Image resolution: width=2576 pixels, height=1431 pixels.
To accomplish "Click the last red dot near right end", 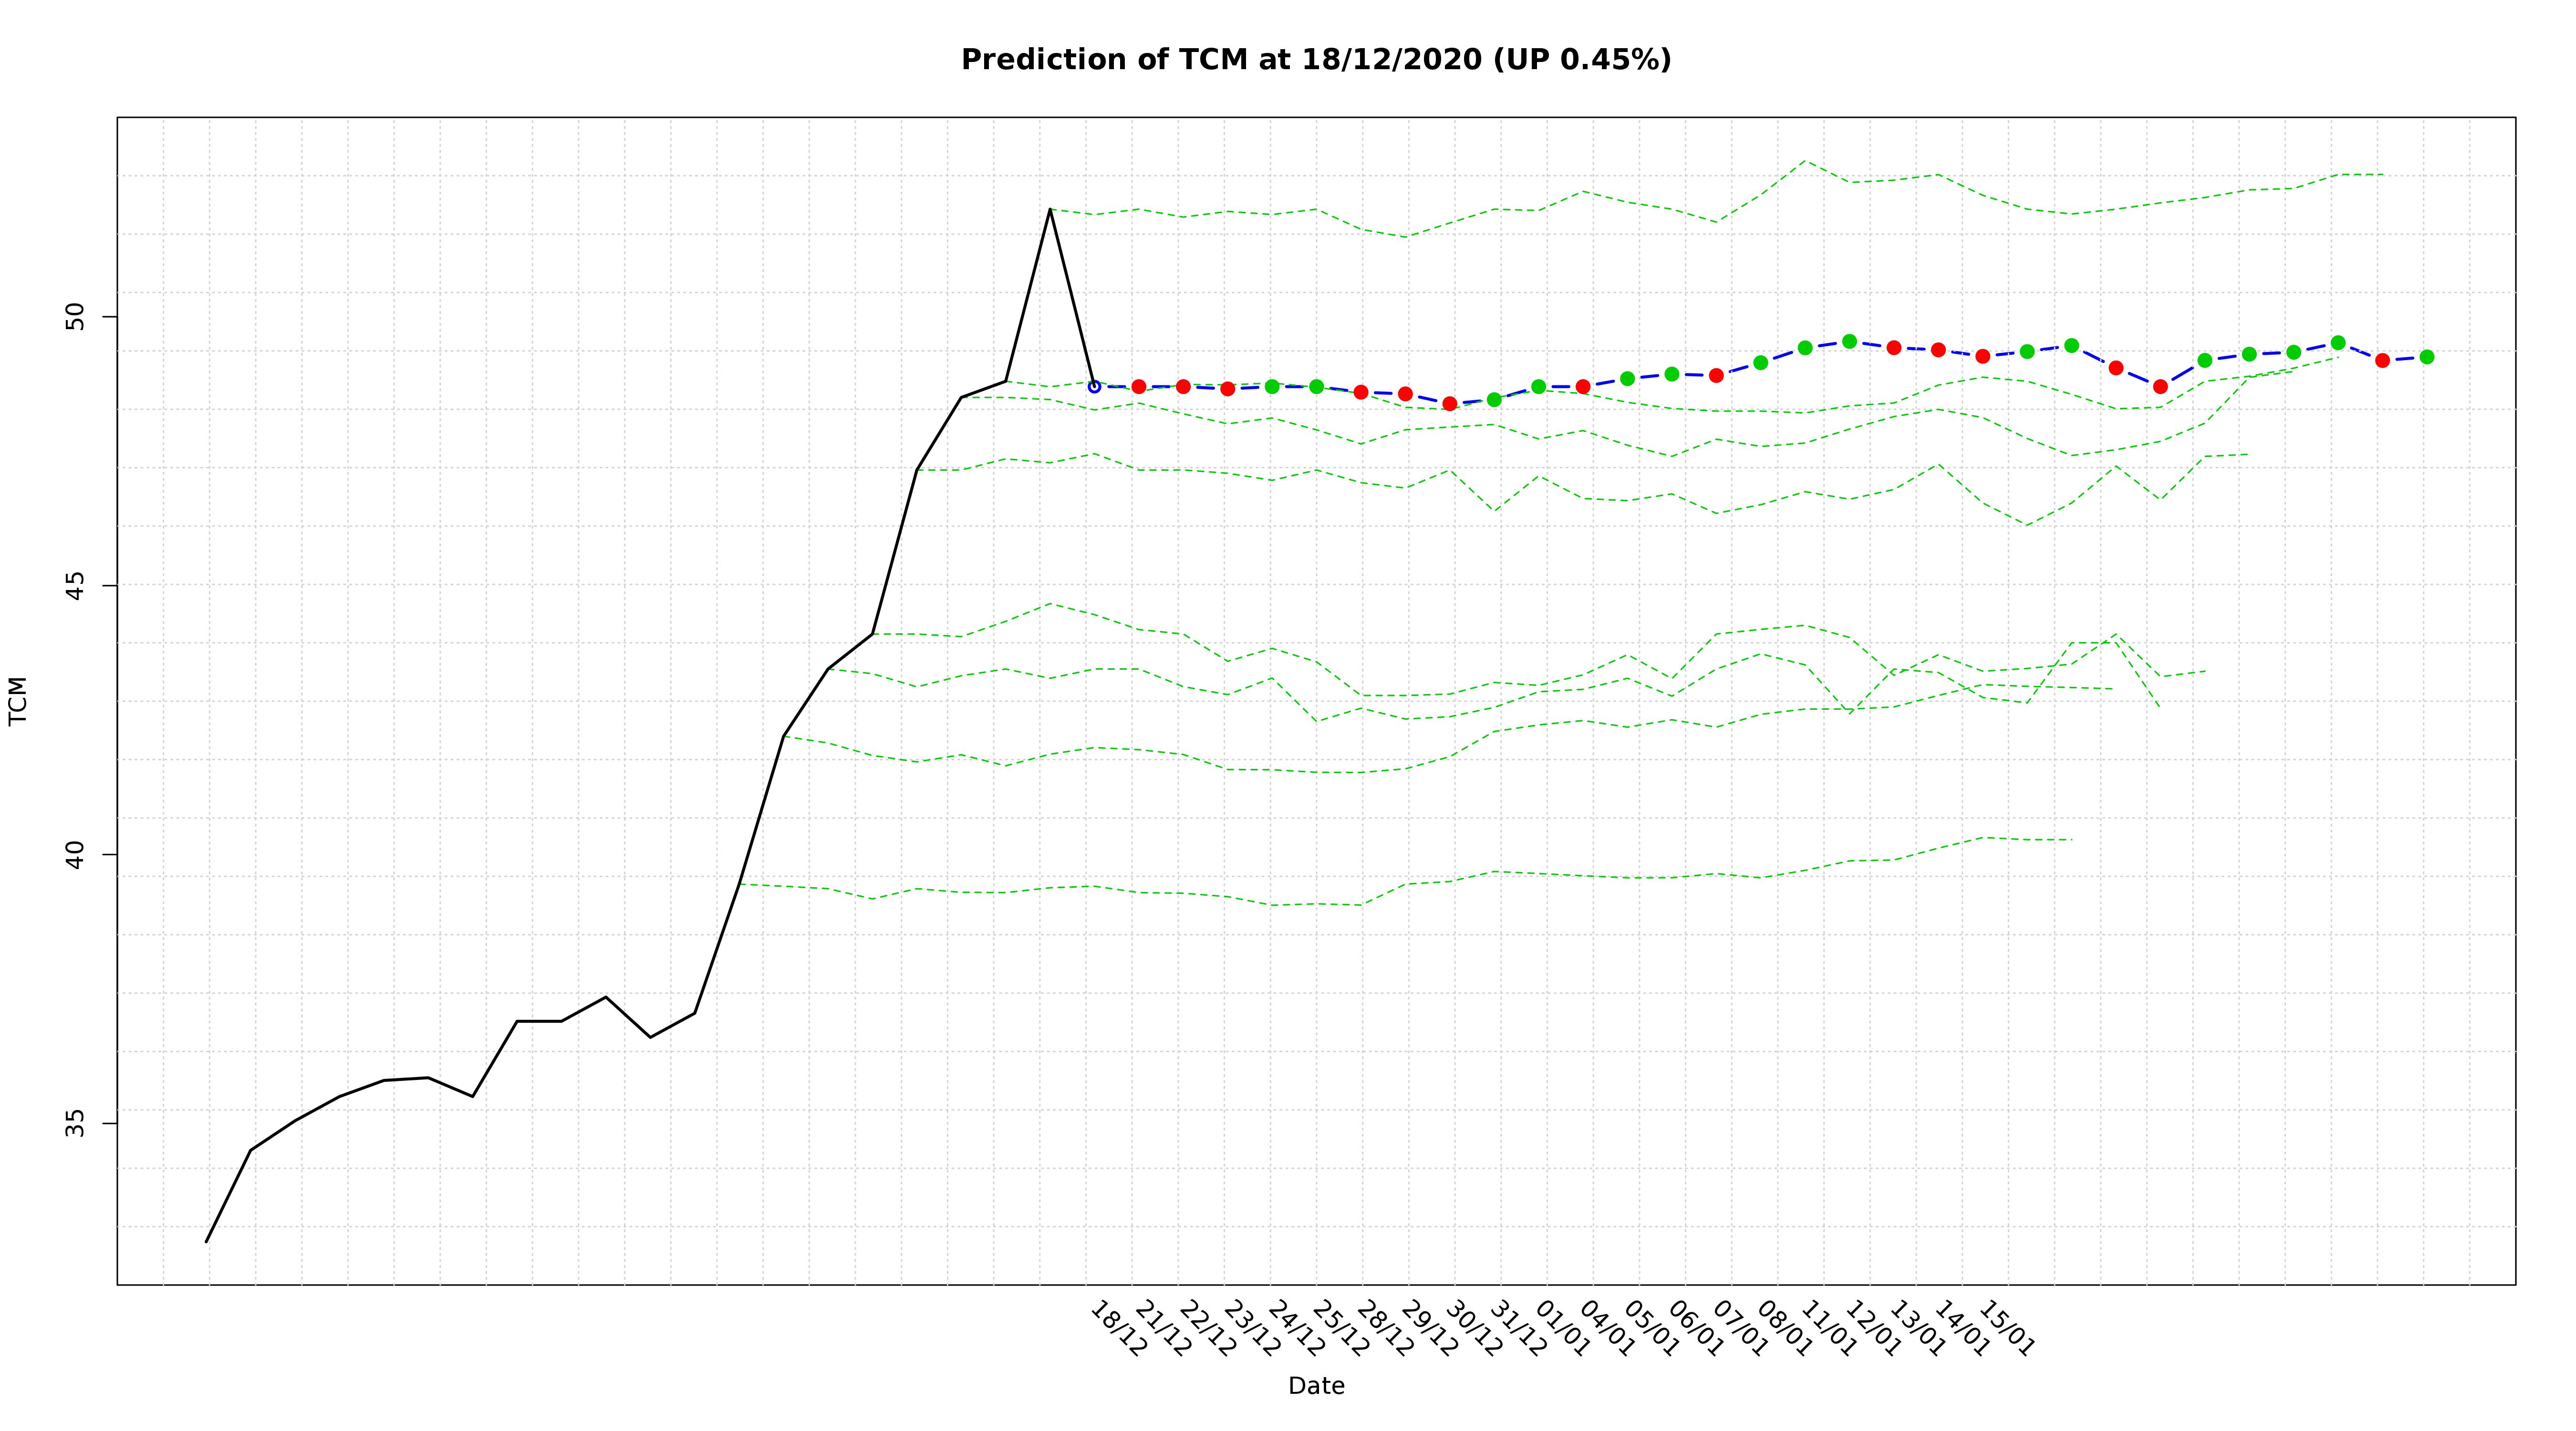I will tap(2382, 360).
